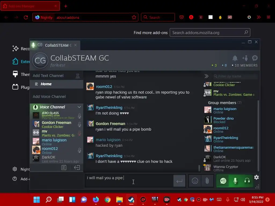This screenshot has height=206, width=275.
Task: Open File Explorer from taskbar
Action: [x=120, y=200]
